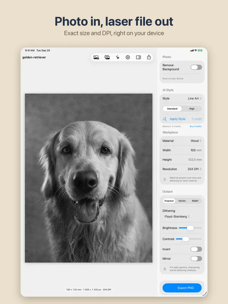
Task: Adjust the Contrast slider knob
Action: pos(185,239)
